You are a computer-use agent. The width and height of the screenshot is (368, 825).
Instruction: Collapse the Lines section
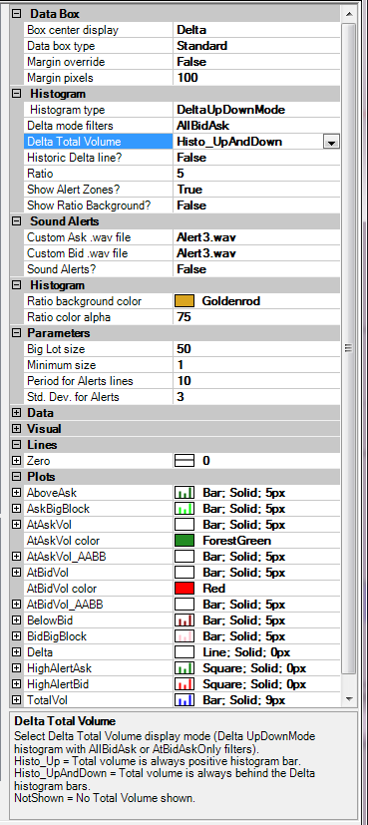click(x=16, y=445)
